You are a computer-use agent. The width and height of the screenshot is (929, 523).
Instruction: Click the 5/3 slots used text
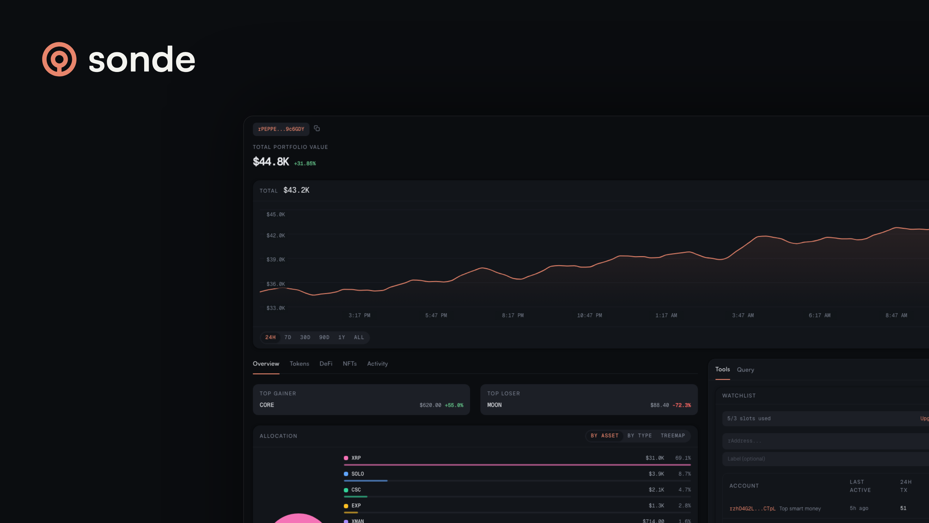749,419
